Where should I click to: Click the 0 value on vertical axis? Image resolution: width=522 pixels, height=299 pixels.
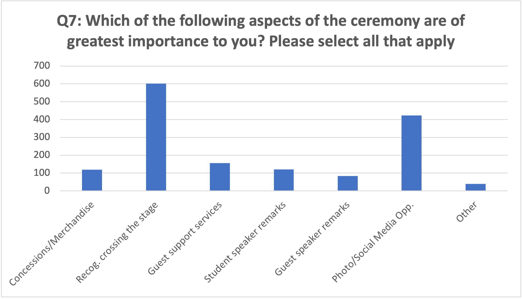(47, 191)
